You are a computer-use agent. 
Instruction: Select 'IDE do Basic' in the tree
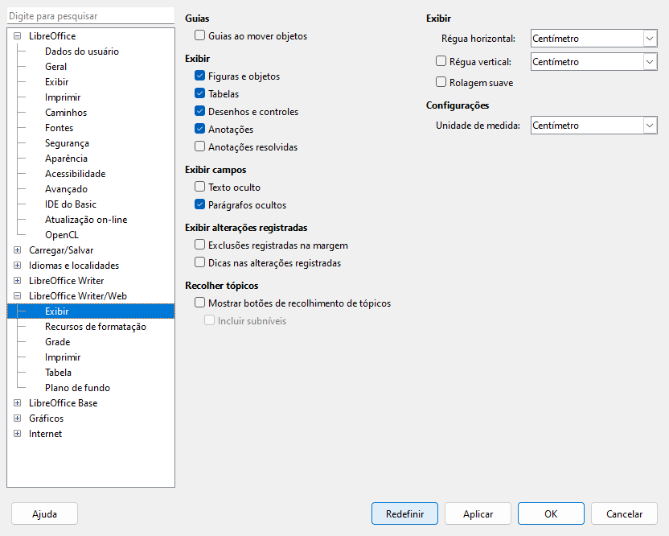point(71,204)
